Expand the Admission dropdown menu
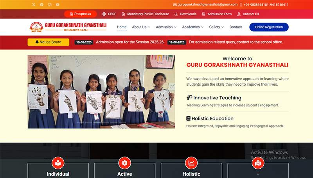The image size is (313, 178). tap(166, 27)
